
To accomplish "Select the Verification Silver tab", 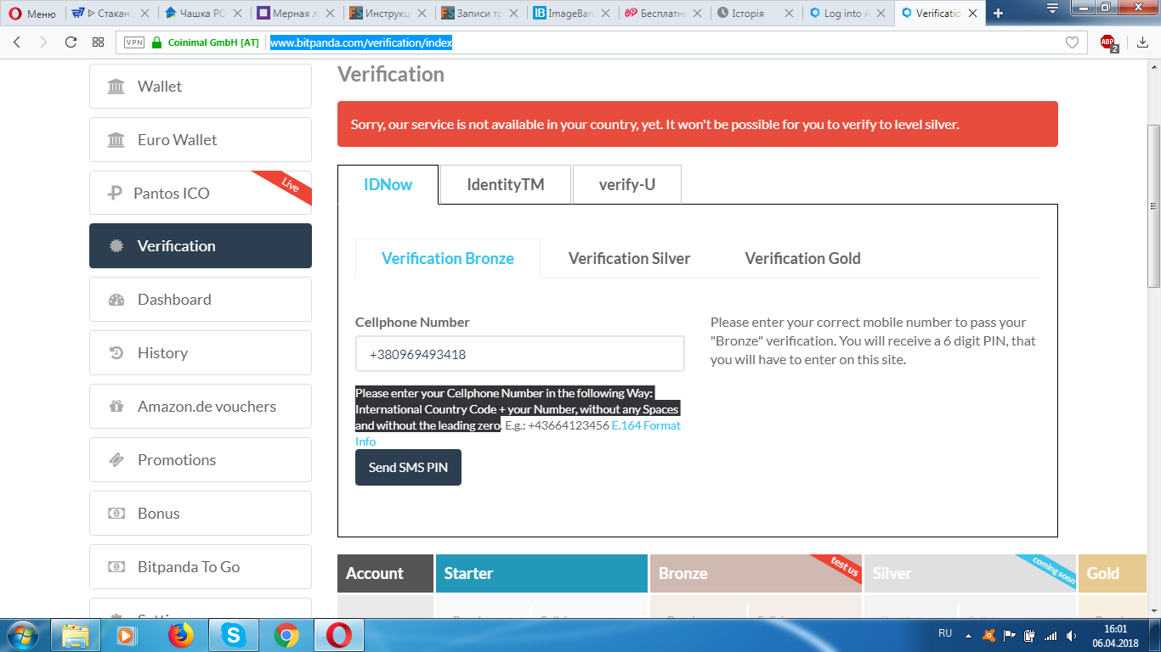I will [629, 258].
